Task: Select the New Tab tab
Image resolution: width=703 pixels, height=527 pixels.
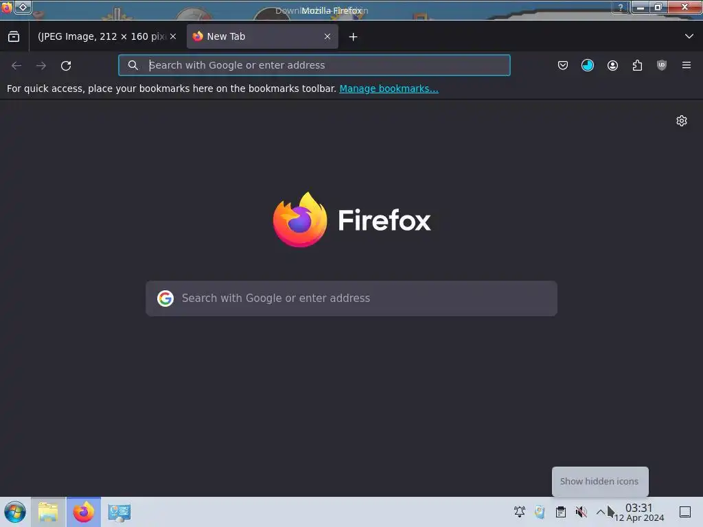Action: 262,36
